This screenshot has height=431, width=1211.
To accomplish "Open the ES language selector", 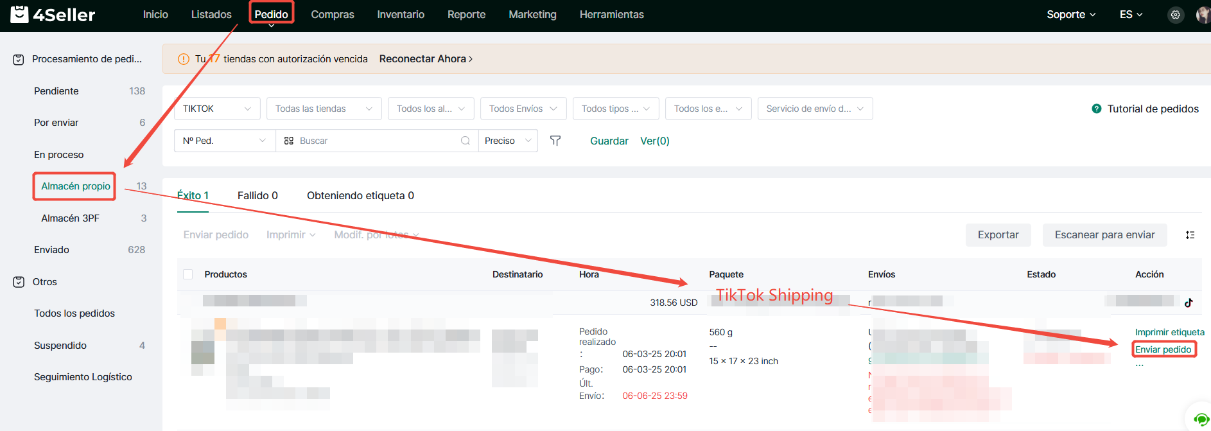I will click(1131, 15).
